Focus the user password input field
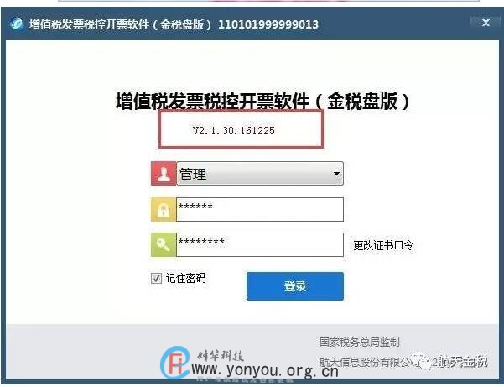 click(x=260, y=209)
